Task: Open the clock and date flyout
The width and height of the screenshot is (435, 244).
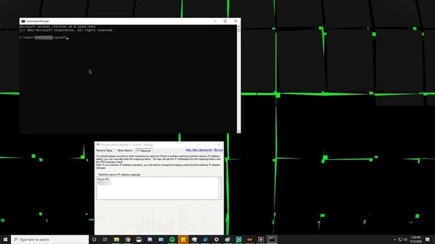Action: coord(416,239)
